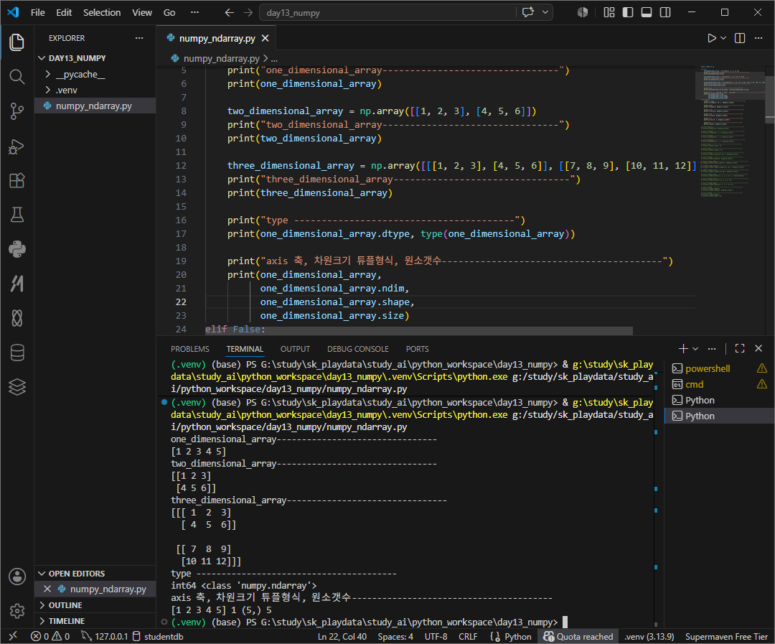Show errors and warnings count in status bar
This screenshot has height=644, width=775.
click(x=50, y=637)
